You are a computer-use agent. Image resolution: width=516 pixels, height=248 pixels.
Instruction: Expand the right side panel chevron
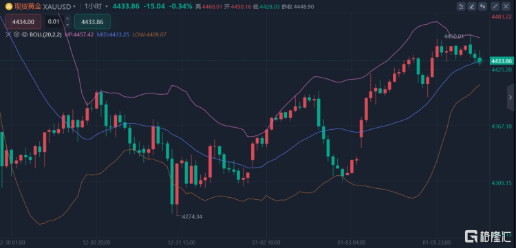tap(510, 98)
